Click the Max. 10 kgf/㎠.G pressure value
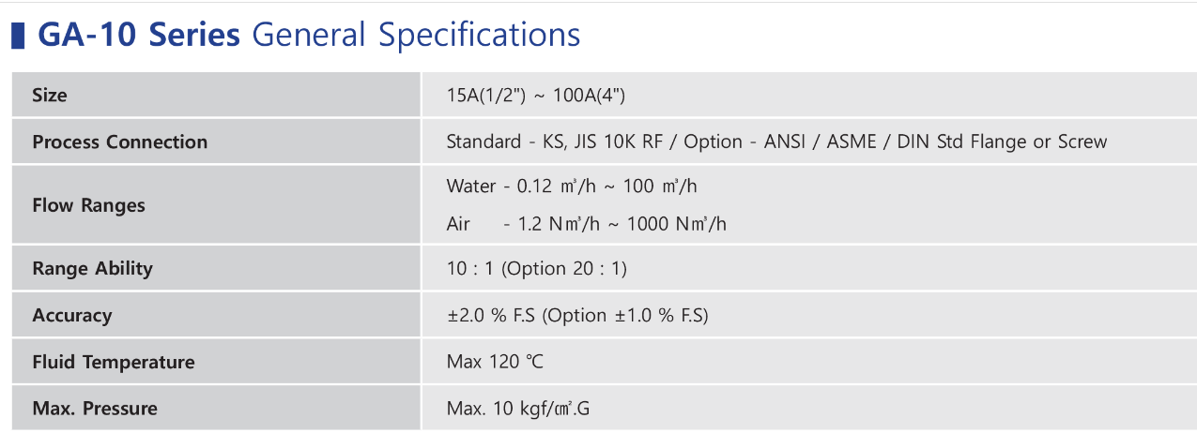The image size is (1197, 433). coord(518,409)
